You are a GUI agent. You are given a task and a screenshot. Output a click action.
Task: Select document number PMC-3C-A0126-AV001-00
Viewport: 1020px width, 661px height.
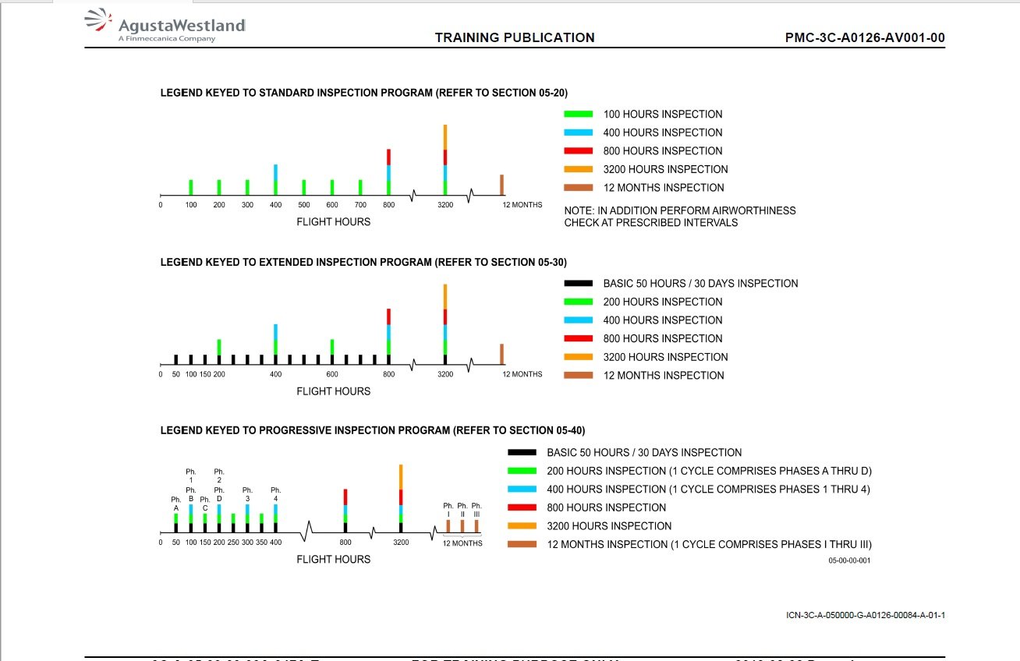click(865, 37)
